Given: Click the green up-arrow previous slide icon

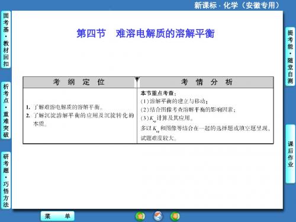Looking at the screenshot, I should tap(140, 216).
